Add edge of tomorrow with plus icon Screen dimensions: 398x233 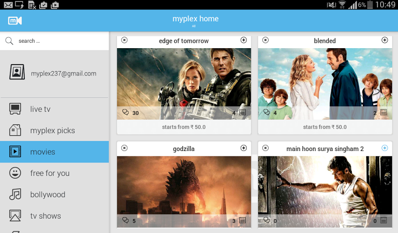point(244,40)
